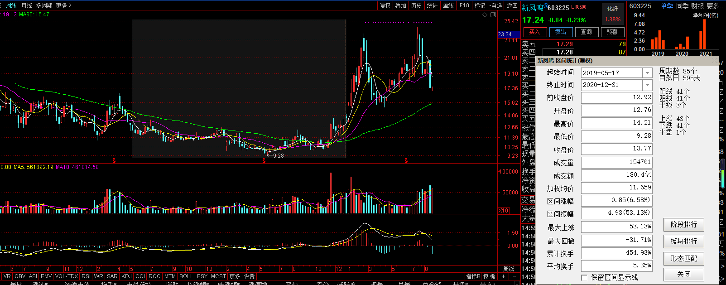The height and width of the screenshot is (285, 726).
Task: Click the R500 tag beside stock code
Action: coord(581,7)
